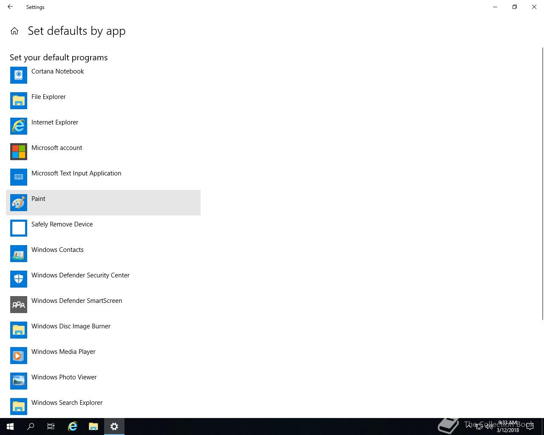Minimize the Settings window
This screenshot has height=435, width=544.
click(x=495, y=7)
